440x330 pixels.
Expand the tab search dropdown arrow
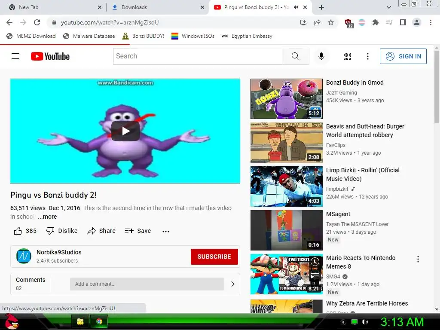pyautogui.click(x=388, y=7)
